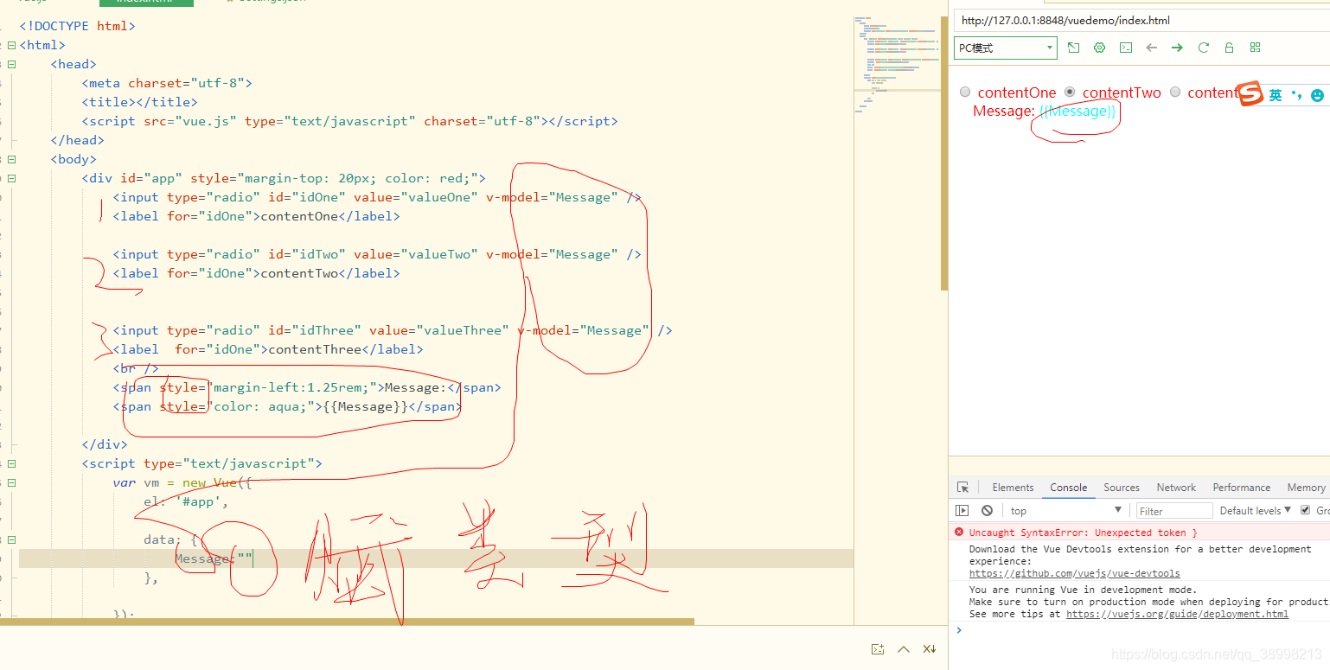
Task: Collapse the new Vue fold marker
Action: pyautogui.click(x=11, y=482)
